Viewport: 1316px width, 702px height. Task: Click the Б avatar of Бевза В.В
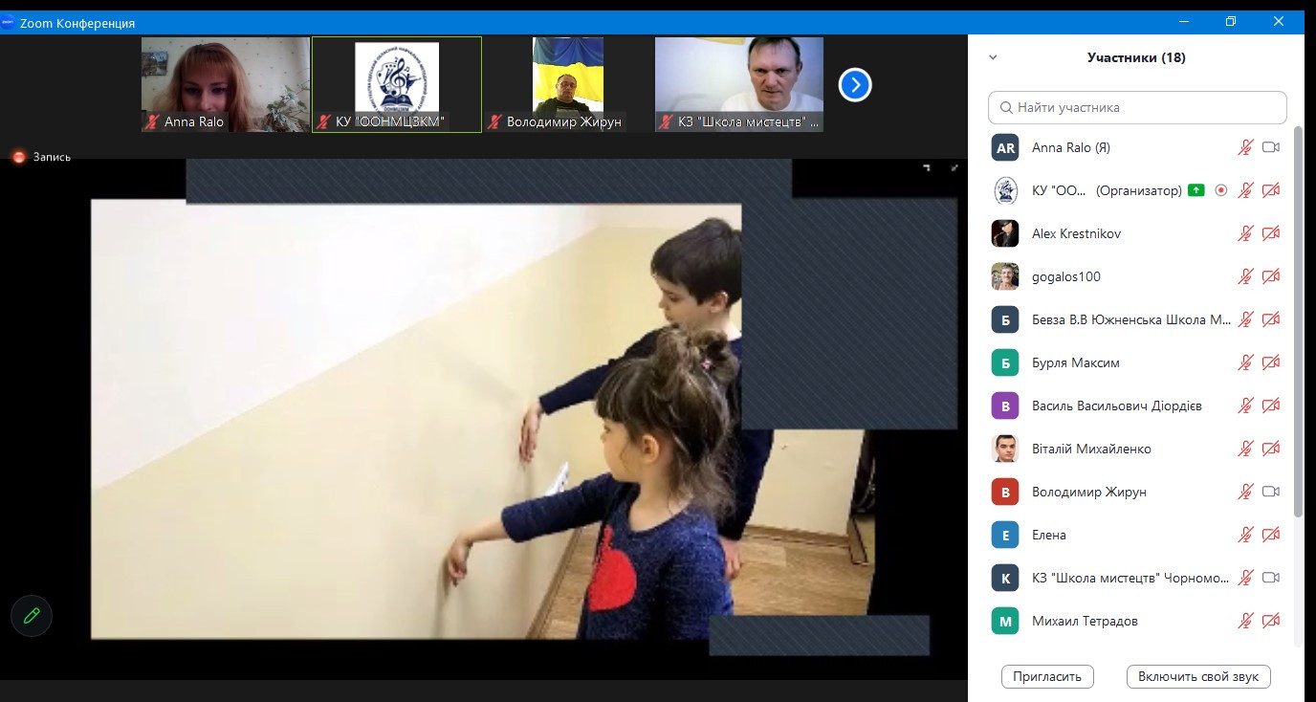coord(1005,319)
